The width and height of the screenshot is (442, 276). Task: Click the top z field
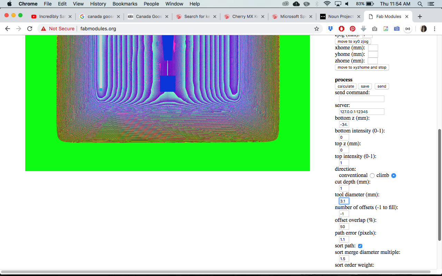click(344, 150)
